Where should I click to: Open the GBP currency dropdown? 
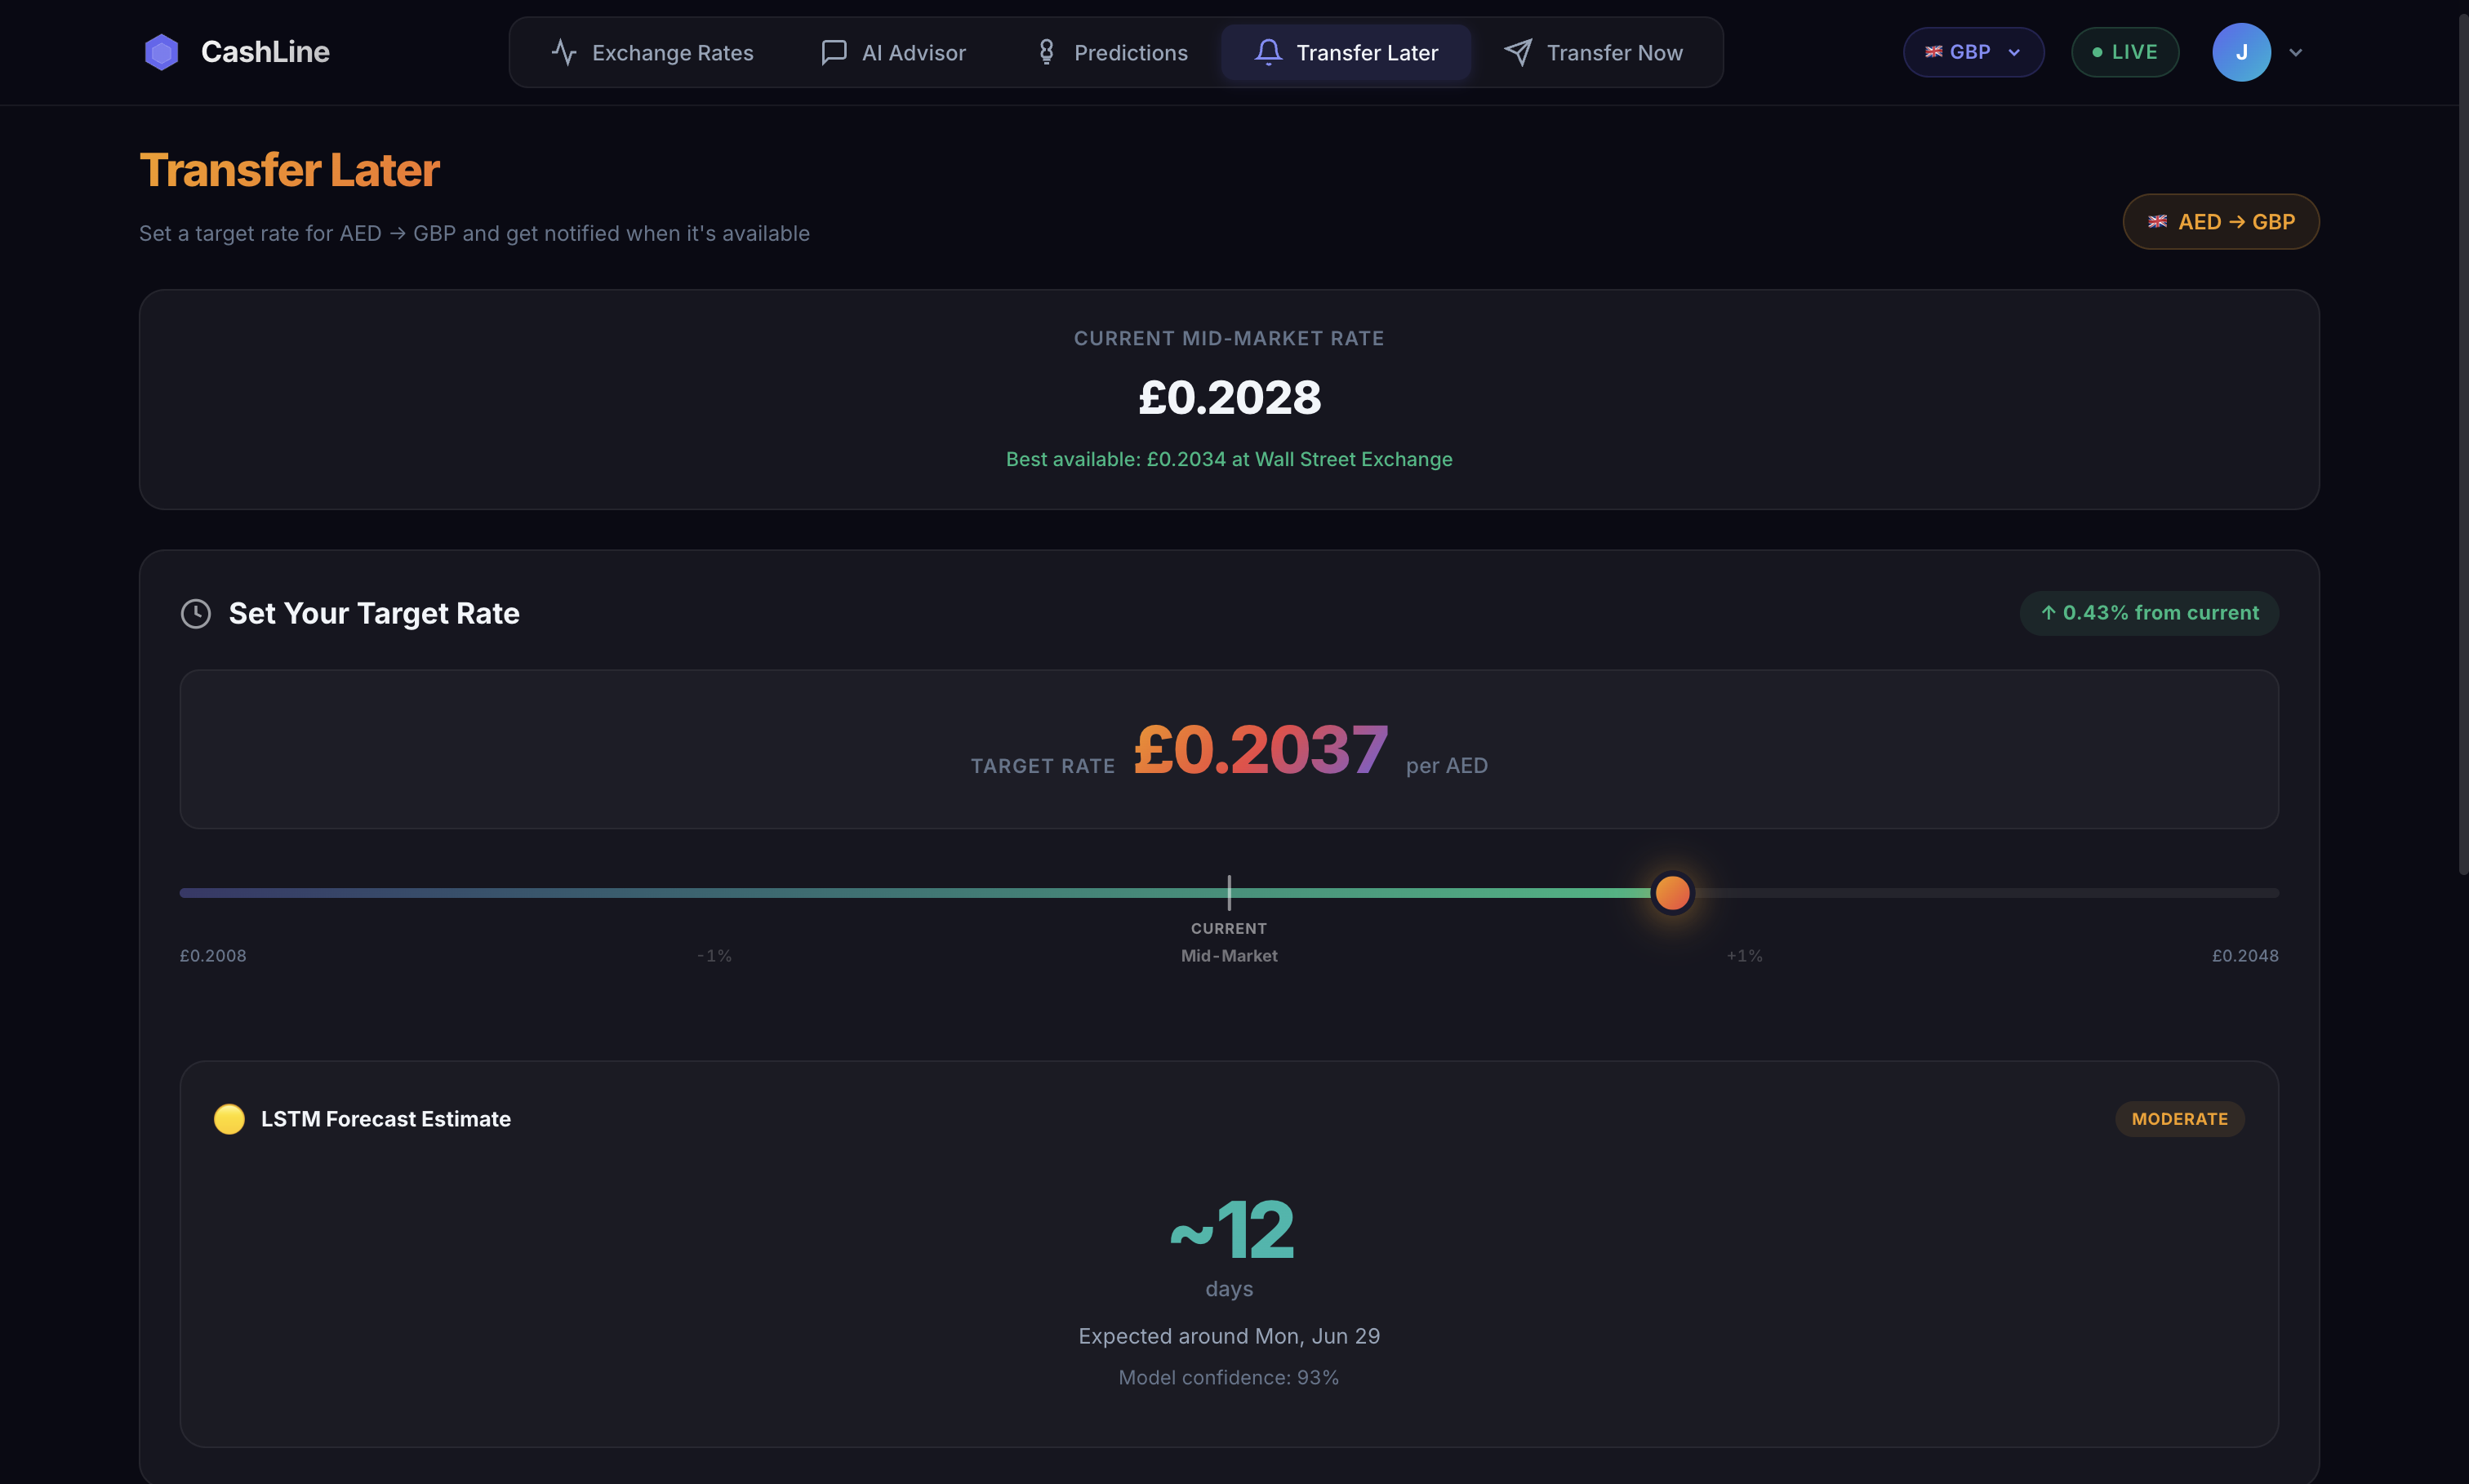1973,52
